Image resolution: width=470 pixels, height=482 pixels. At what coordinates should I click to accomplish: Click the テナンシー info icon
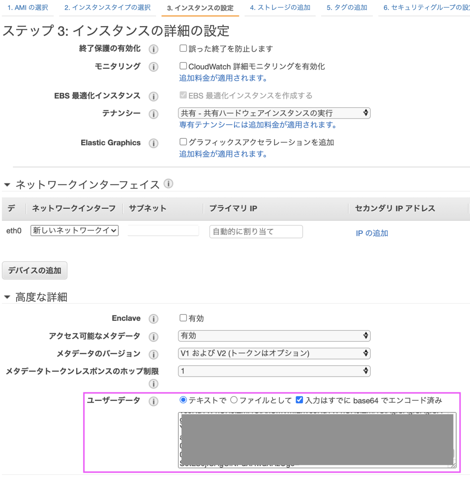153,114
